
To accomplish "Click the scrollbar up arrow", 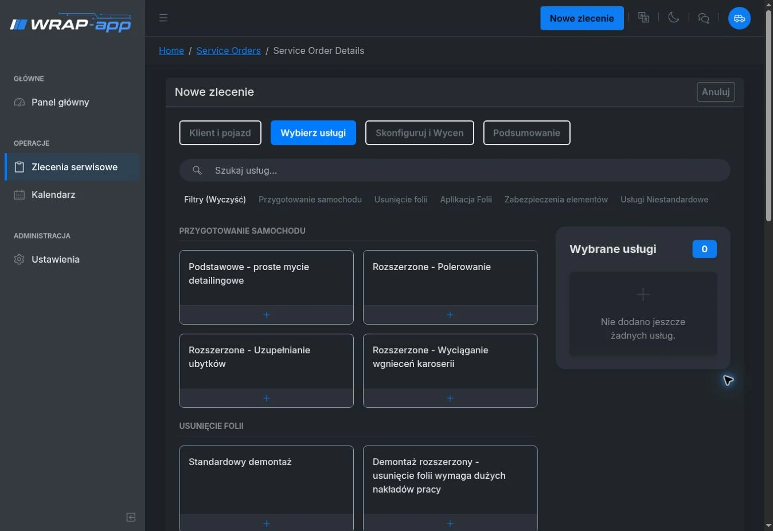I will [769, 5].
